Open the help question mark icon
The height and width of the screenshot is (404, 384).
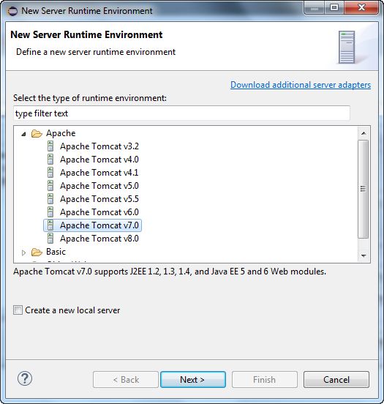point(25,378)
